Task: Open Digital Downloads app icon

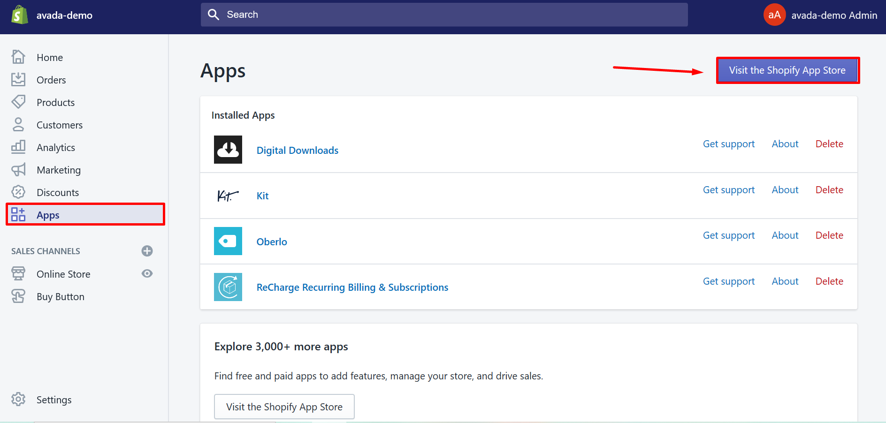Action: pos(228,150)
